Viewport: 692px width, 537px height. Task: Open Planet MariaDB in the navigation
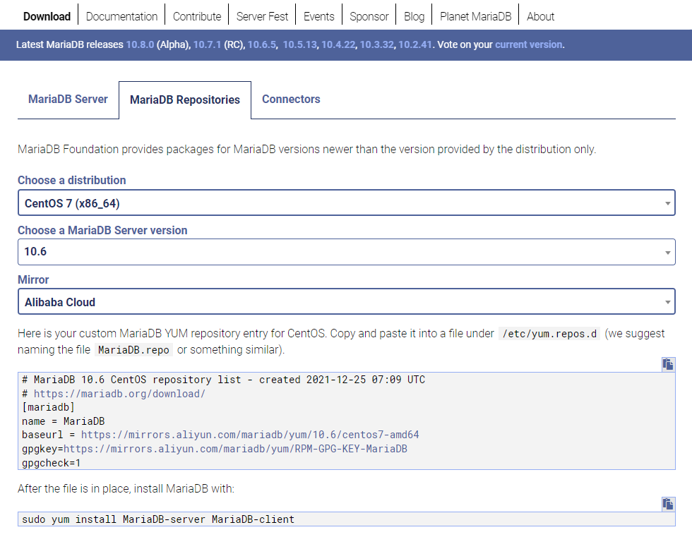pos(475,17)
